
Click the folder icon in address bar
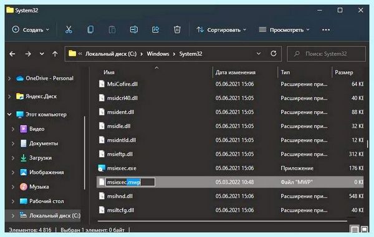tap(72, 54)
